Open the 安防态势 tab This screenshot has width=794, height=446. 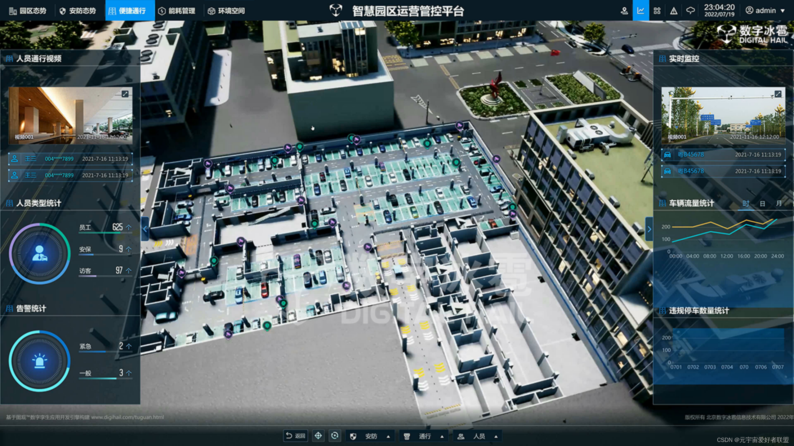coord(78,11)
